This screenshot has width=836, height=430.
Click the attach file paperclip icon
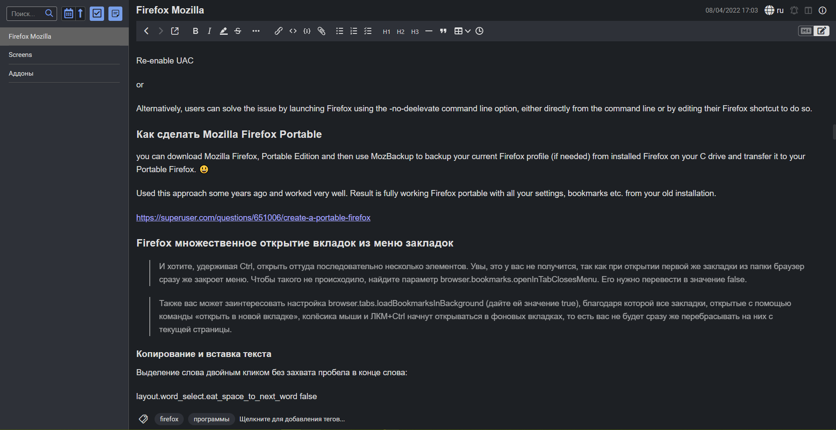point(321,31)
